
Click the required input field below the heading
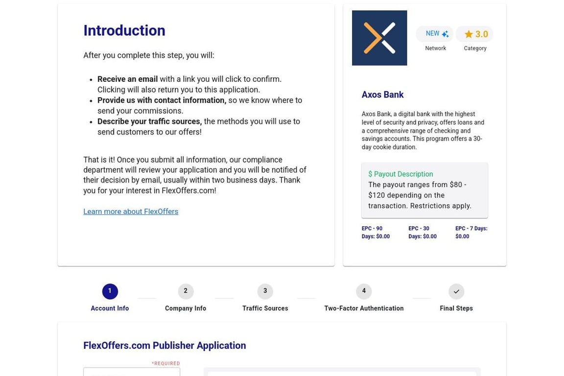(132, 372)
